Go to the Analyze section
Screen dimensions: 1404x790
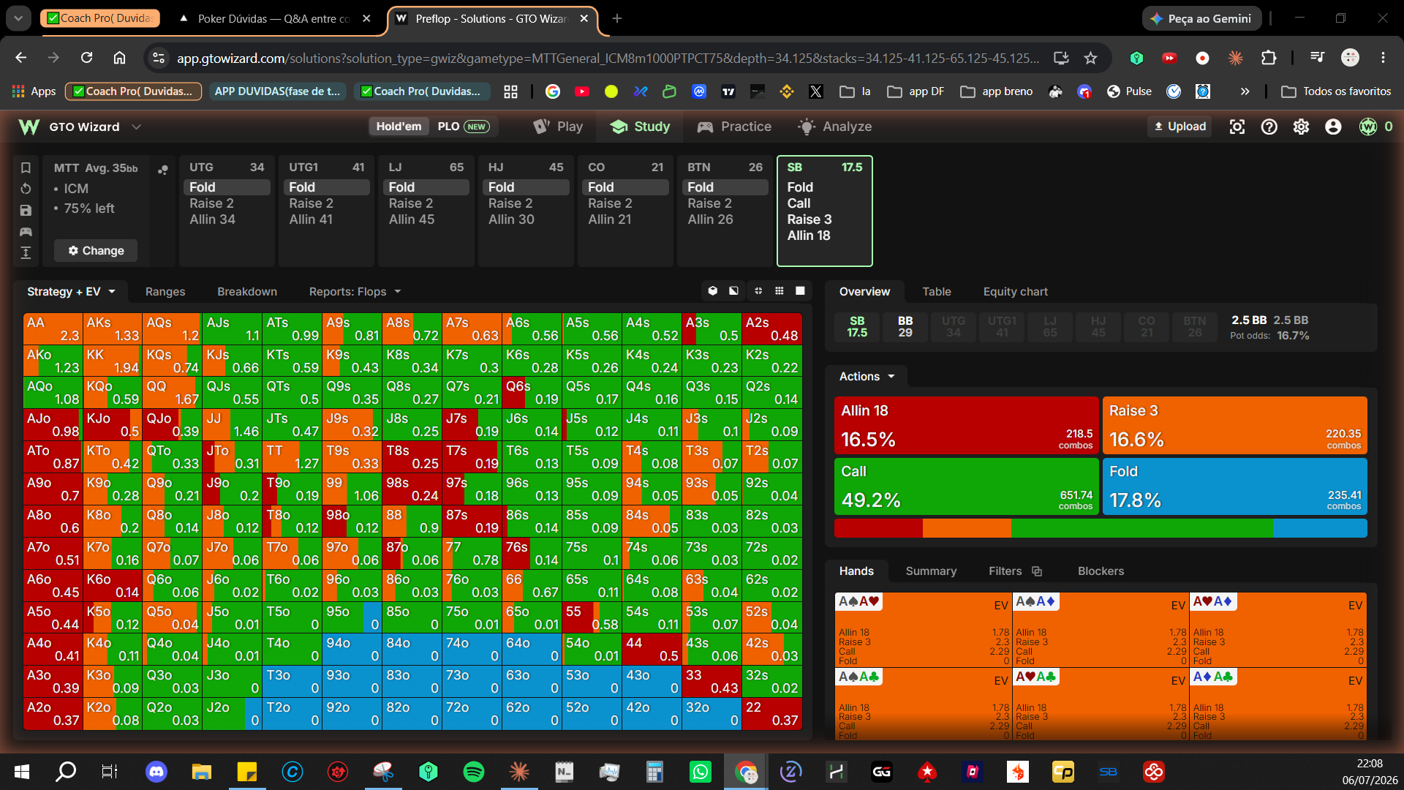835,127
